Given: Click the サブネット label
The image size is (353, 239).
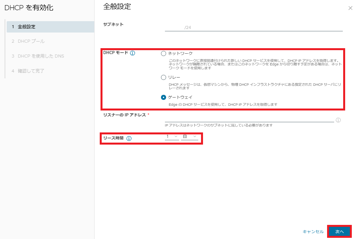Looking at the screenshot, I should tap(113, 24).
